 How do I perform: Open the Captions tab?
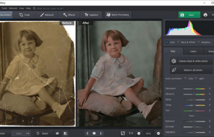pos(91,15)
